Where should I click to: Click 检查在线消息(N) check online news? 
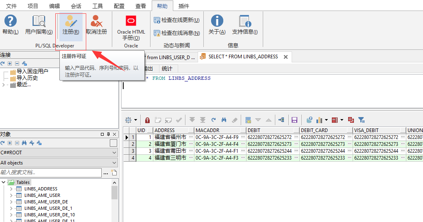point(177,33)
